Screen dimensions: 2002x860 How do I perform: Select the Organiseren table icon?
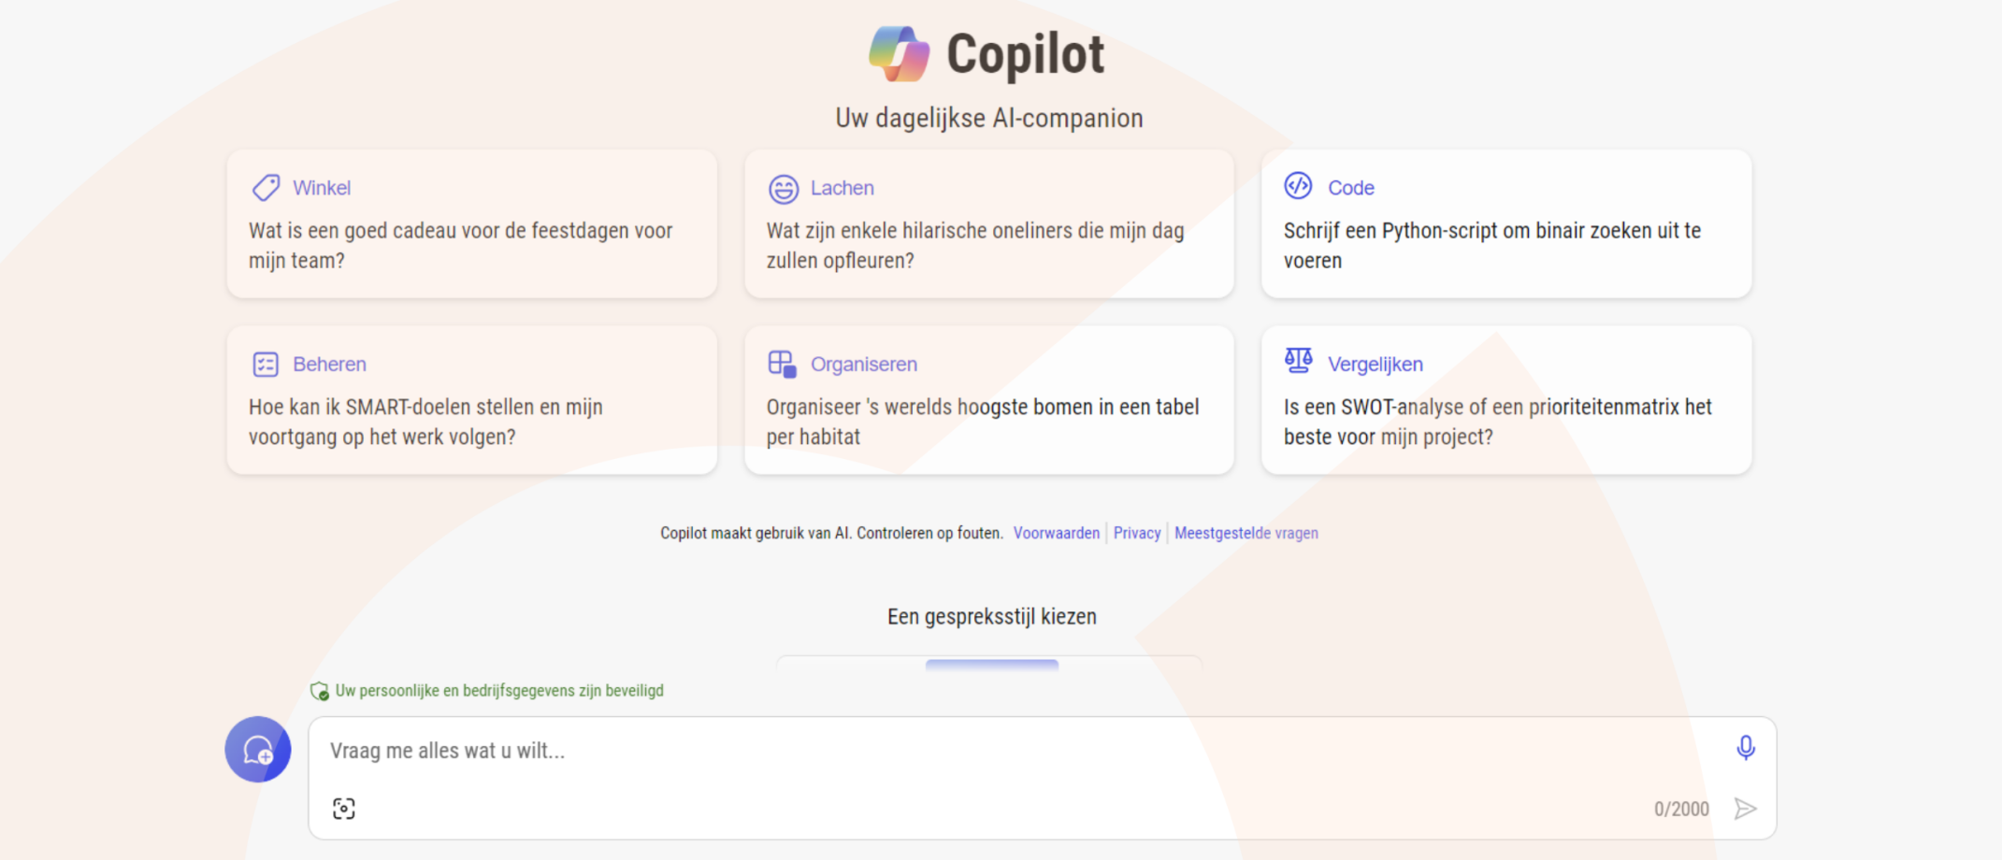point(784,363)
